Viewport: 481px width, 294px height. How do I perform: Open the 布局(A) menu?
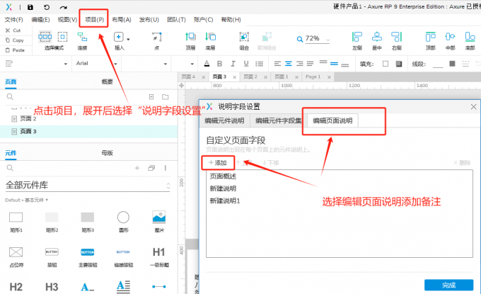click(122, 20)
